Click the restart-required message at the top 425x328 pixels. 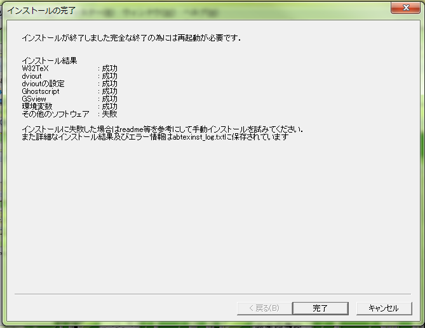[132, 38]
